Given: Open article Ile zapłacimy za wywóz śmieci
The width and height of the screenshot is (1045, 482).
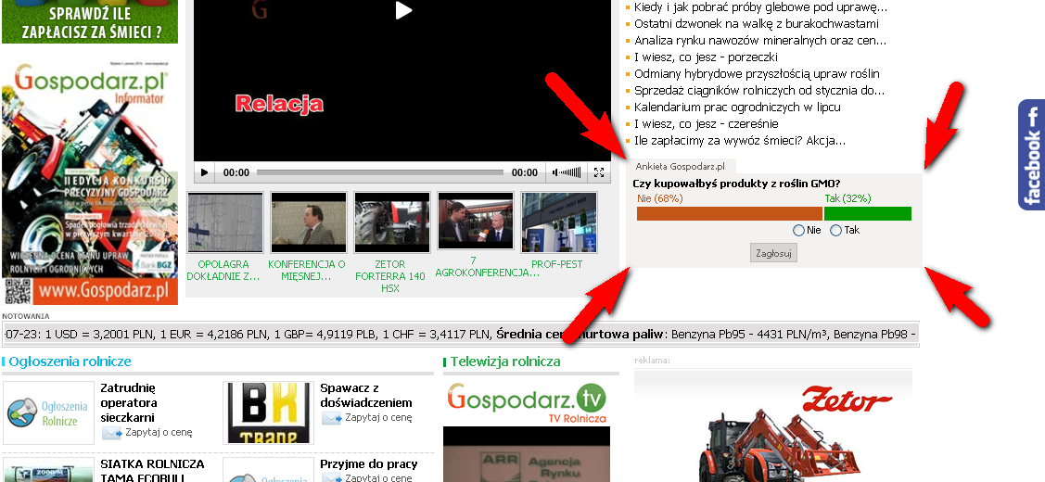Looking at the screenshot, I should pyautogui.click(x=740, y=141).
